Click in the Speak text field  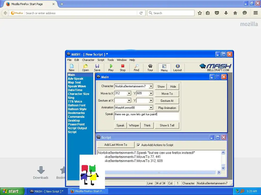tap(147, 116)
